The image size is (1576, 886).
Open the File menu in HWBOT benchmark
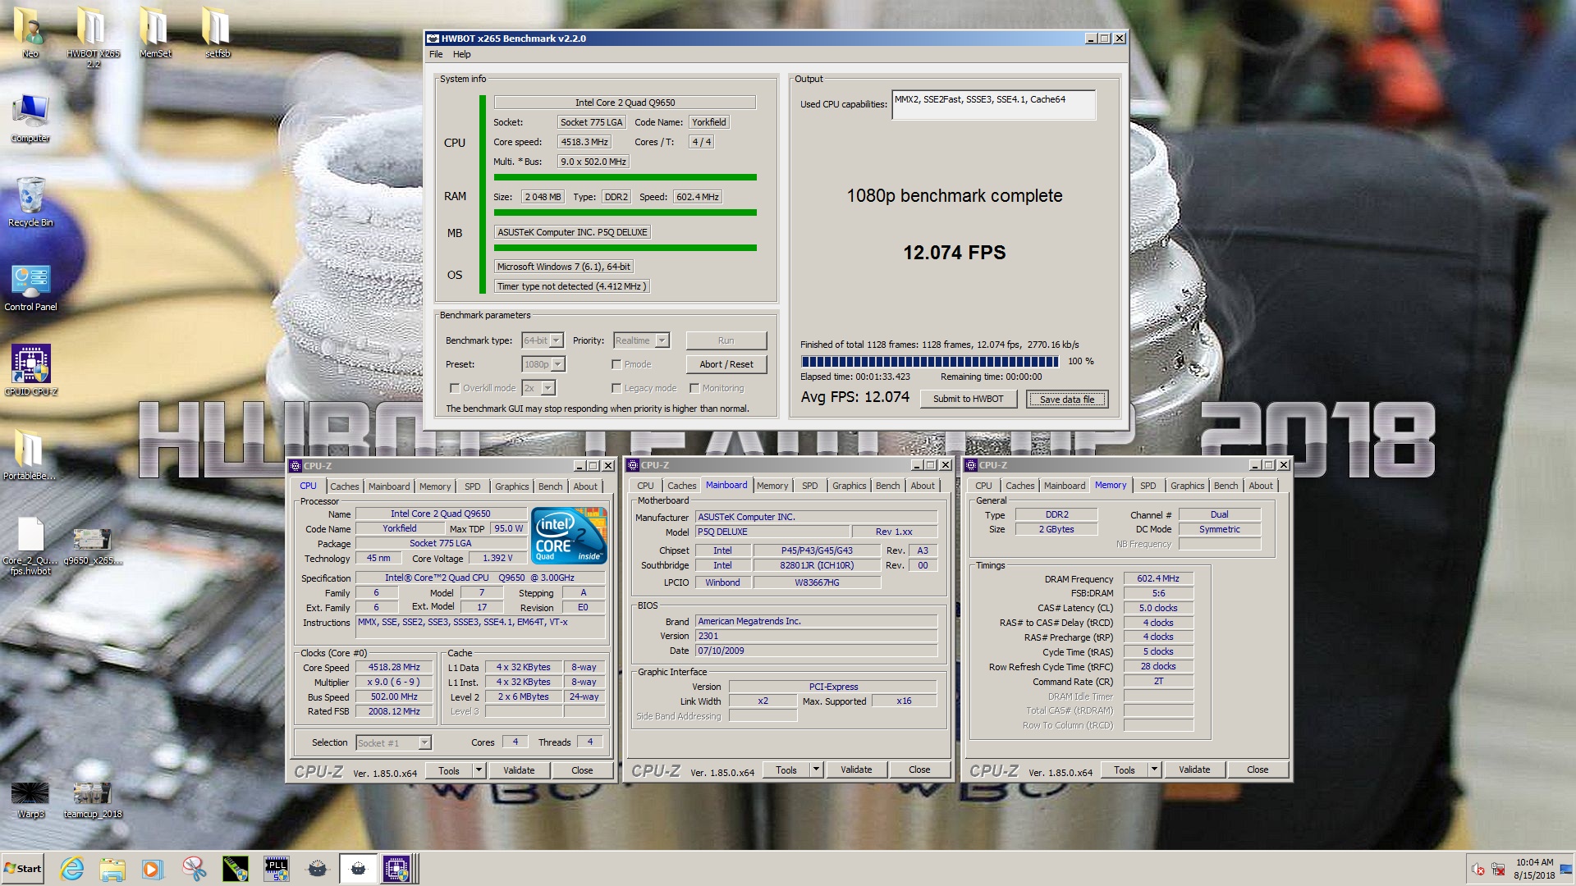point(436,54)
